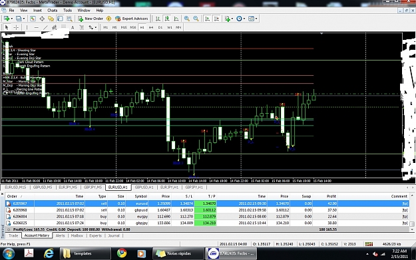Viewport: 416px width, 260px height.
Task: Select the horizontal line drawing tool
Action: tap(37, 27)
